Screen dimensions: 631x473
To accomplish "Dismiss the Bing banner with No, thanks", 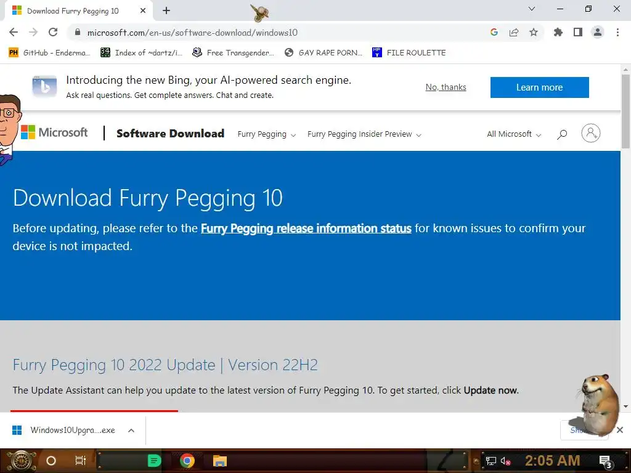I will 446,87.
